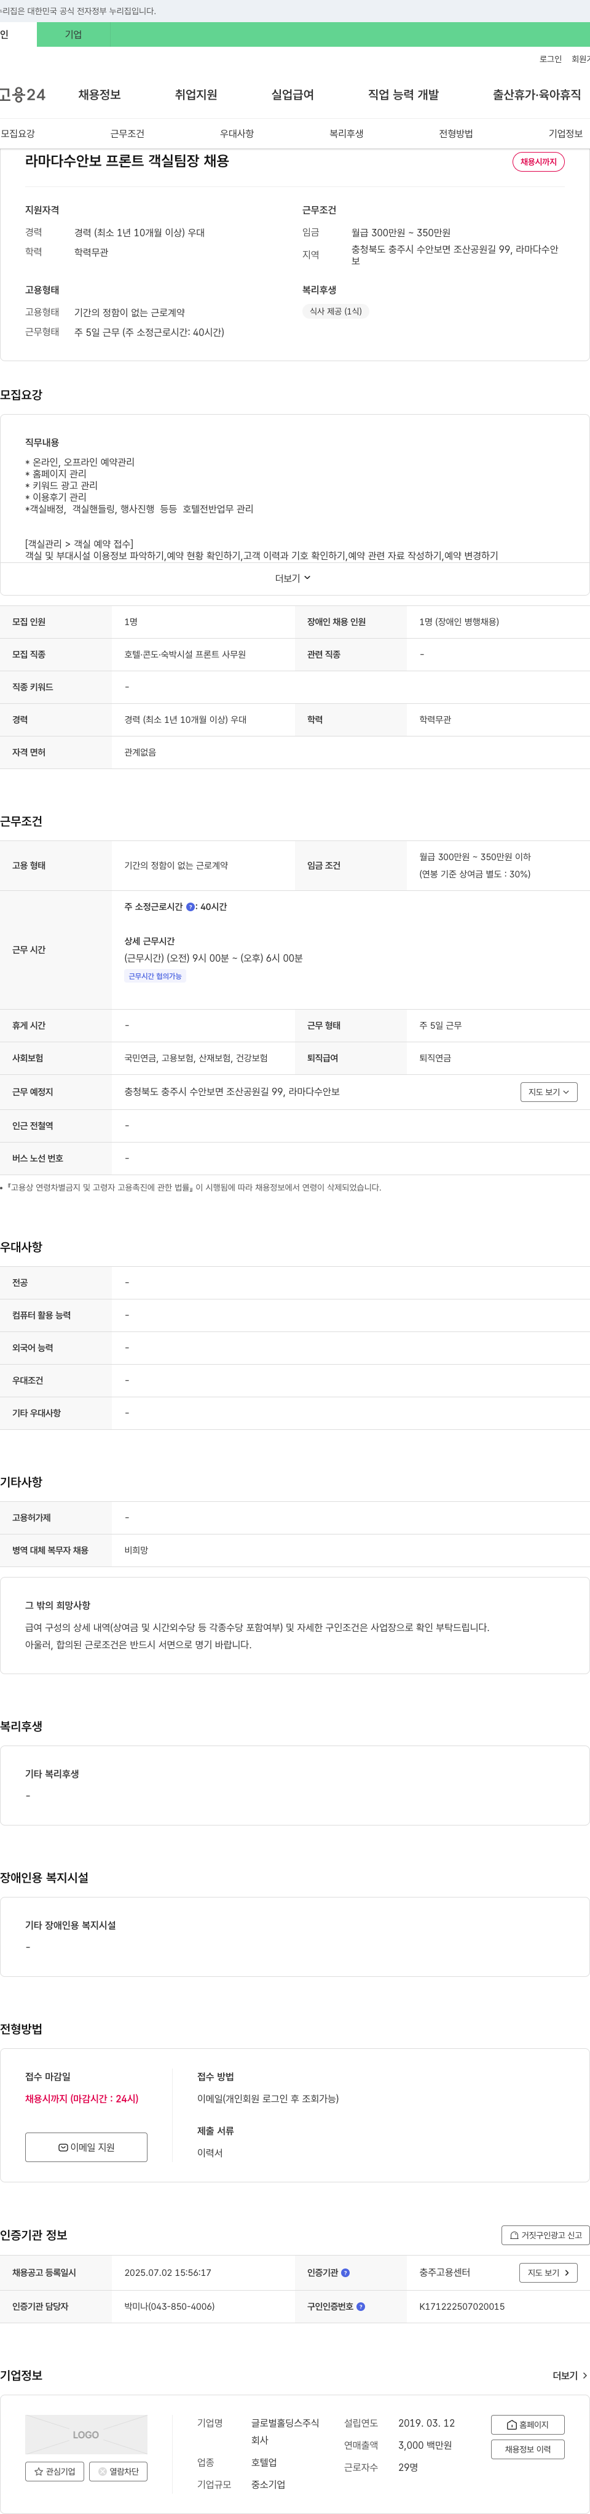Screen dimensions: 590x2514
Task: Open the 취업지원 main menu
Action: click(196, 95)
